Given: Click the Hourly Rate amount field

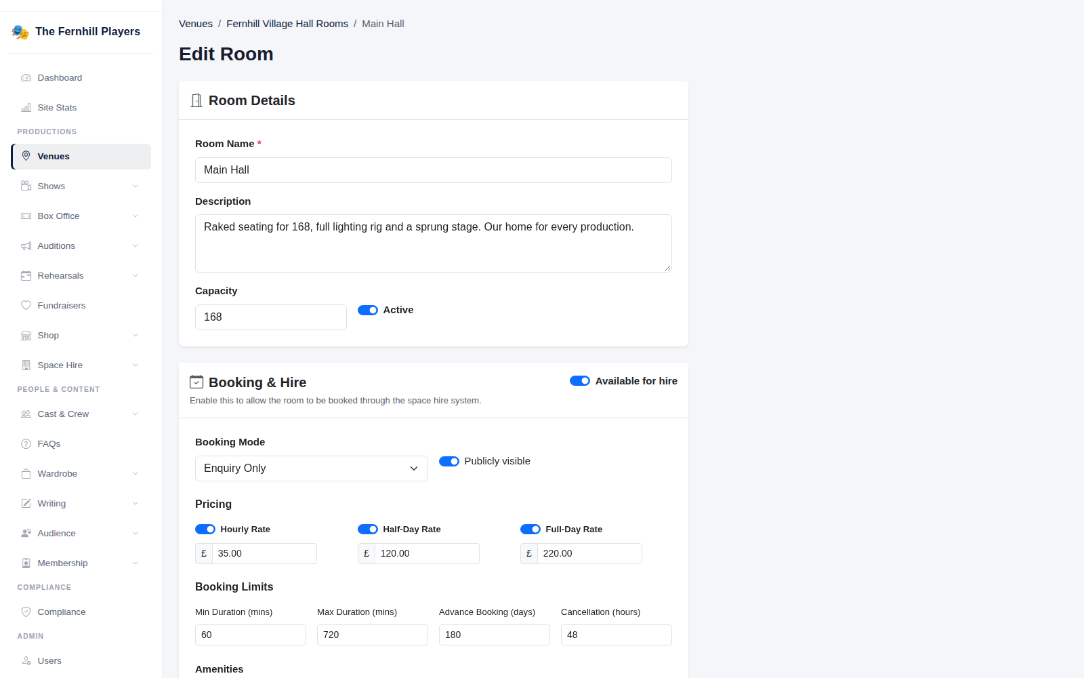Looking at the screenshot, I should [x=264, y=553].
